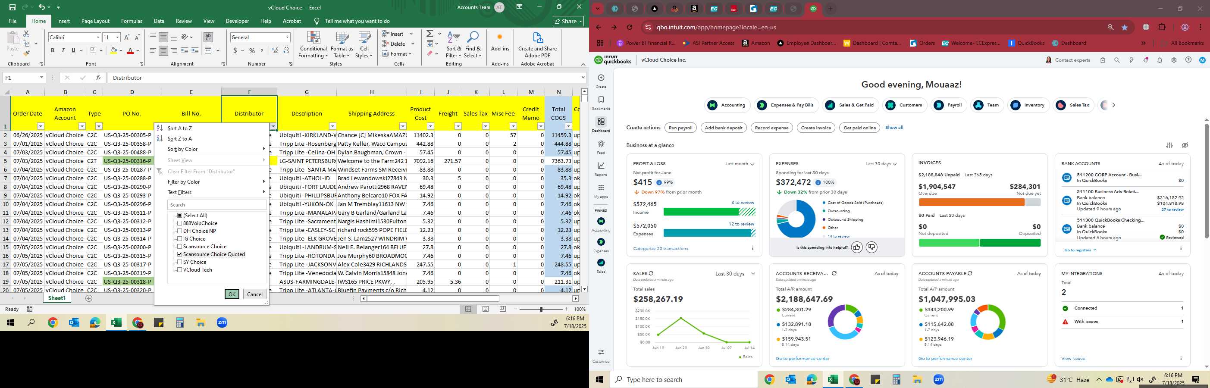Check Scansource Choice filter option

point(179,247)
